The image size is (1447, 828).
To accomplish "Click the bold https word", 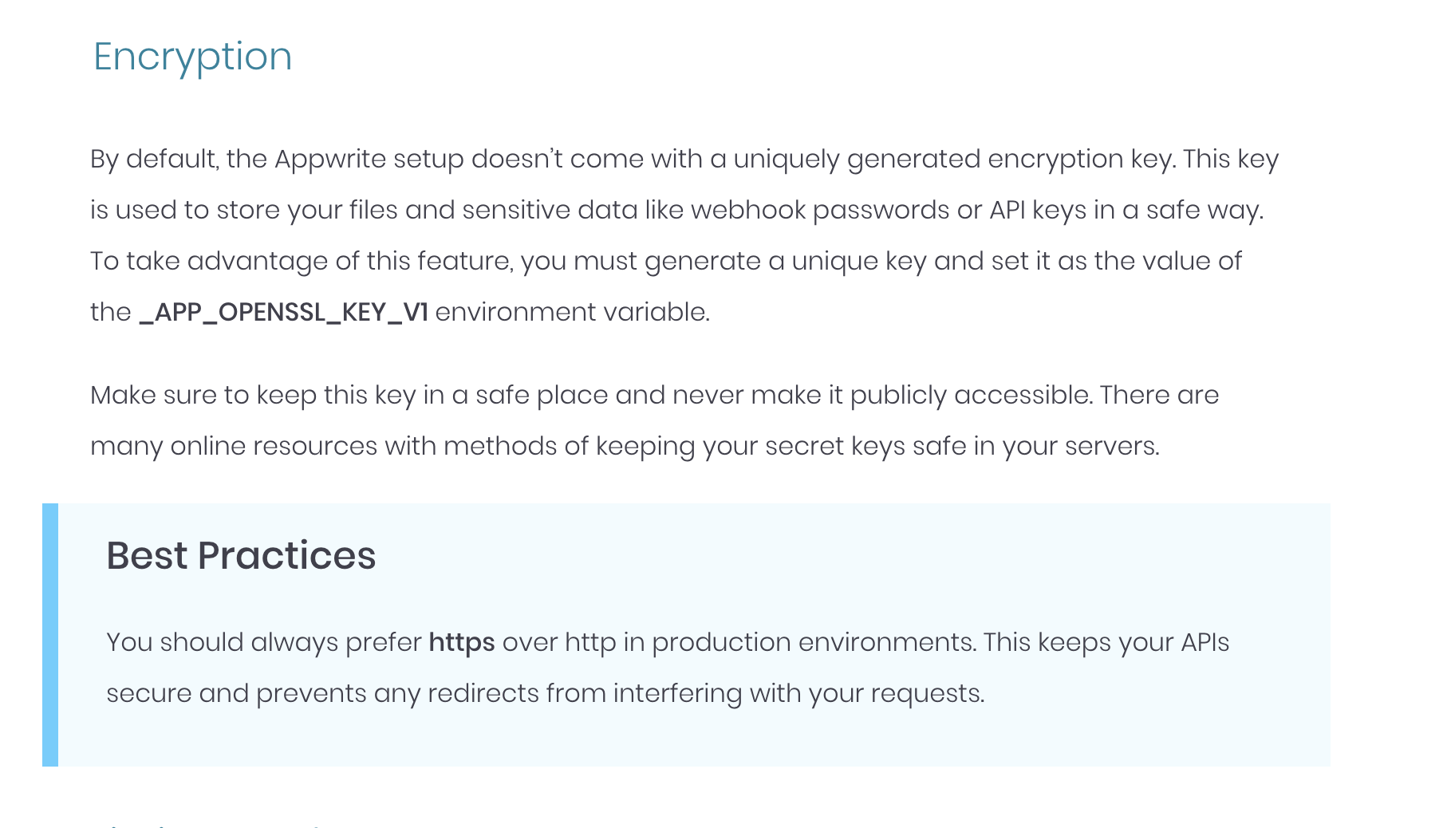I will pyautogui.click(x=462, y=643).
